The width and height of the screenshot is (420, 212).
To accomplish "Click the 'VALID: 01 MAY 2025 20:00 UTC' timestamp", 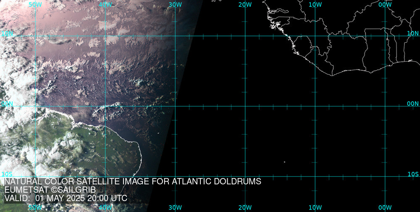I will pos(66,198).
